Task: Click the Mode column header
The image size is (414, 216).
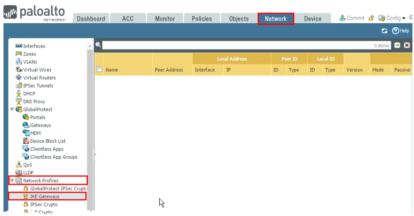Action: [x=378, y=70]
